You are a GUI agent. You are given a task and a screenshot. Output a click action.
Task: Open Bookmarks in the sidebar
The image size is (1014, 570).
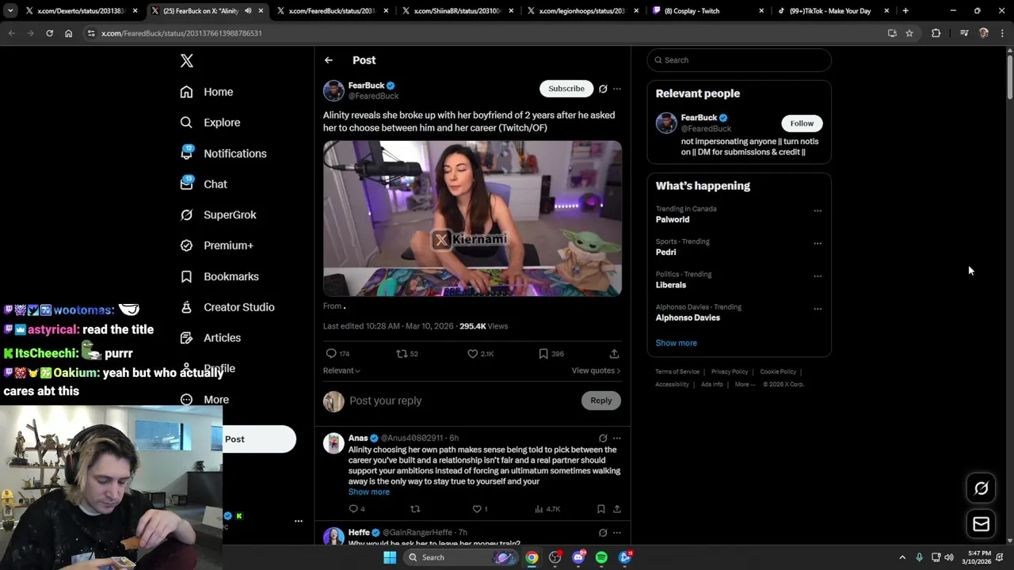click(x=219, y=276)
